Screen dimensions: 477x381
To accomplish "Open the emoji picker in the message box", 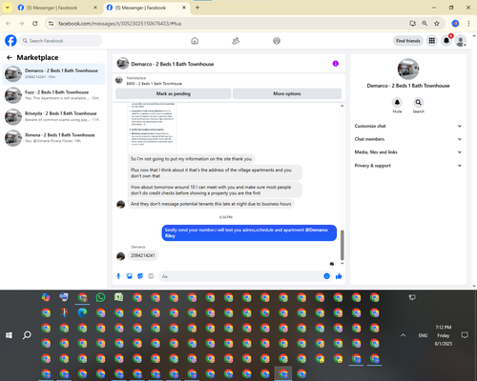I will [x=326, y=276].
